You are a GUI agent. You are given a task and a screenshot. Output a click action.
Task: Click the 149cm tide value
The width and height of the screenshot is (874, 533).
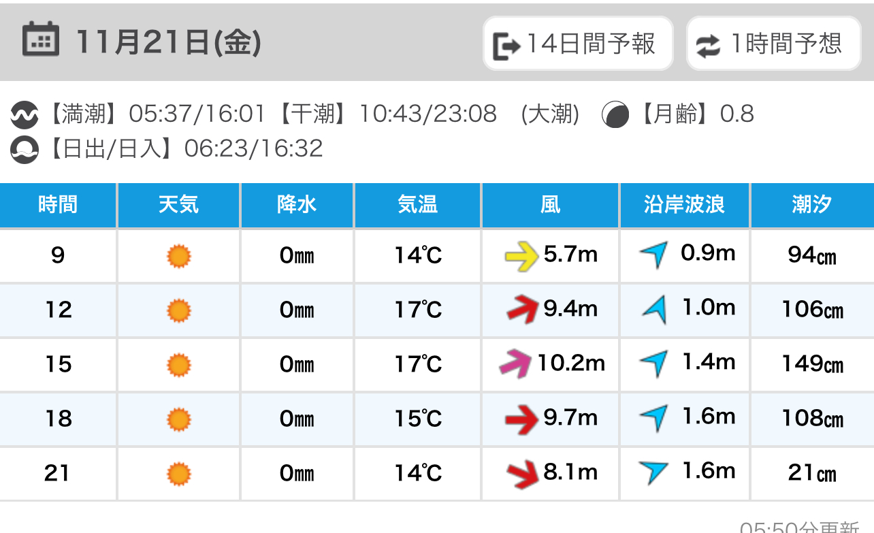(x=812, y=364)
